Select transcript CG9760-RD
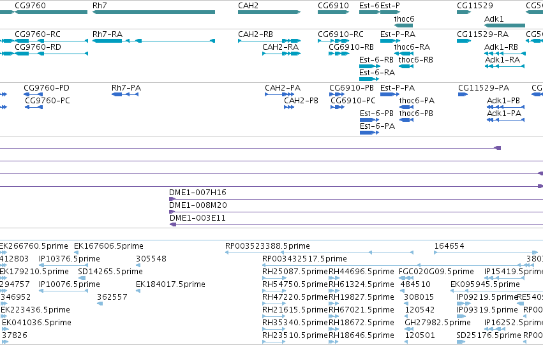This screenshot has width=543, height=345. coord(51,54)
